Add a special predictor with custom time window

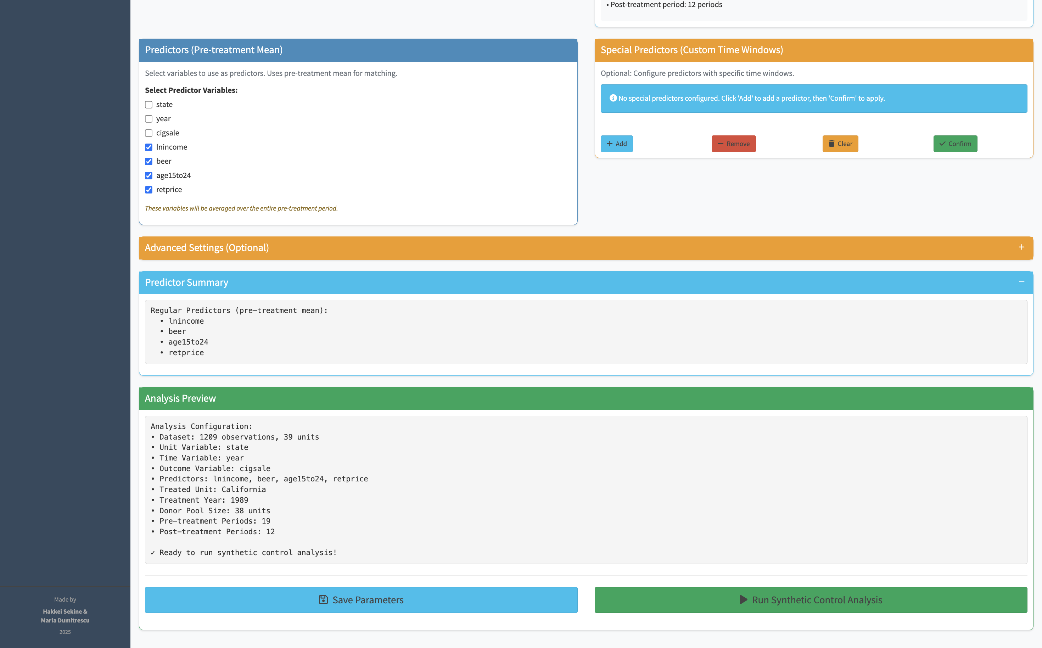(617, 144)
